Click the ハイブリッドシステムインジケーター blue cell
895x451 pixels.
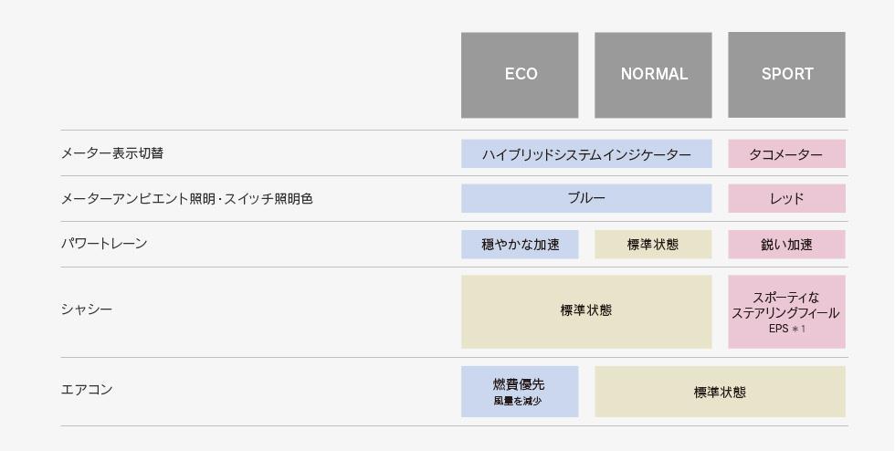coord(586,153)
